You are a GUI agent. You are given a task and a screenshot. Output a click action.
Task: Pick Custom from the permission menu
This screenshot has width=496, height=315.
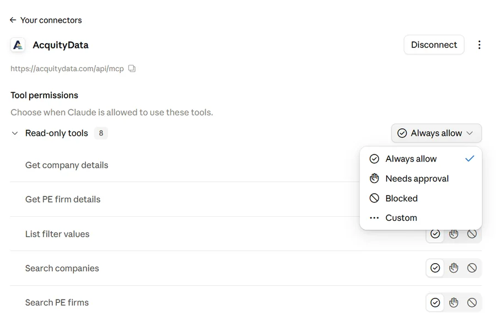[420, 218]
